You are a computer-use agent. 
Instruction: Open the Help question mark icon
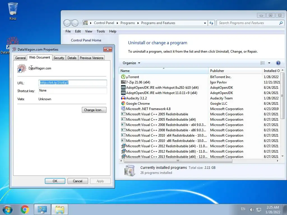click(278, 63)
